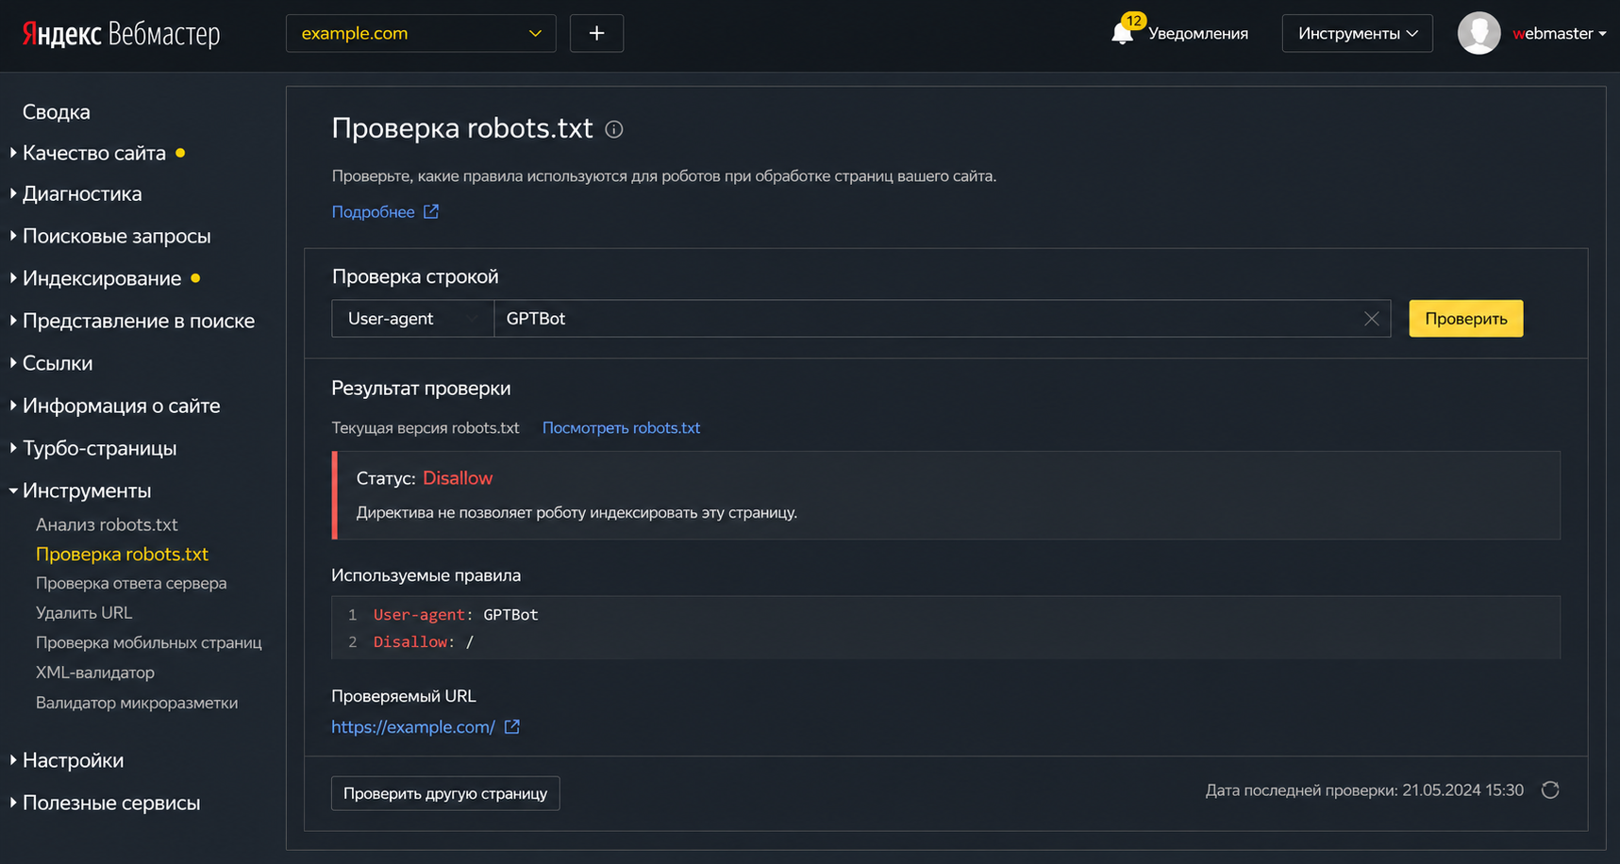The width and height of the screenshot is (1620, 864).
Task: Expand Настройки section
Action: pos(73,760)
